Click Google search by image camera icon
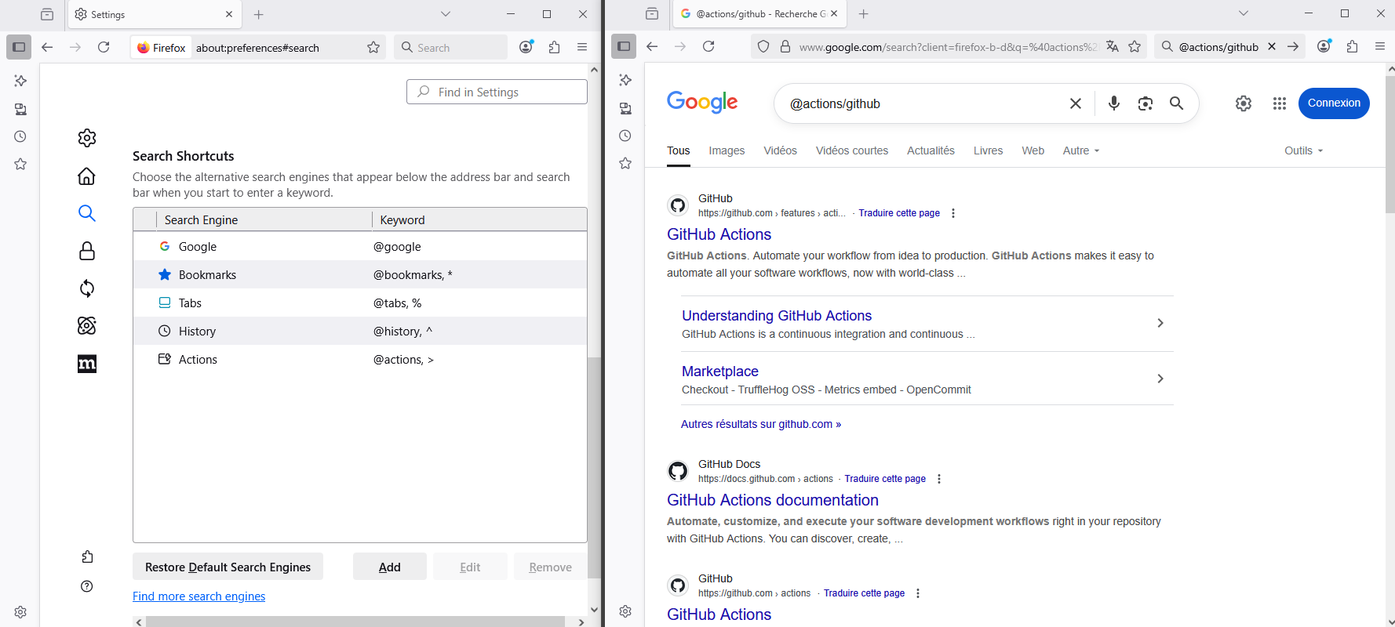Viewport: 1395px width, 627px height. 1145,103
